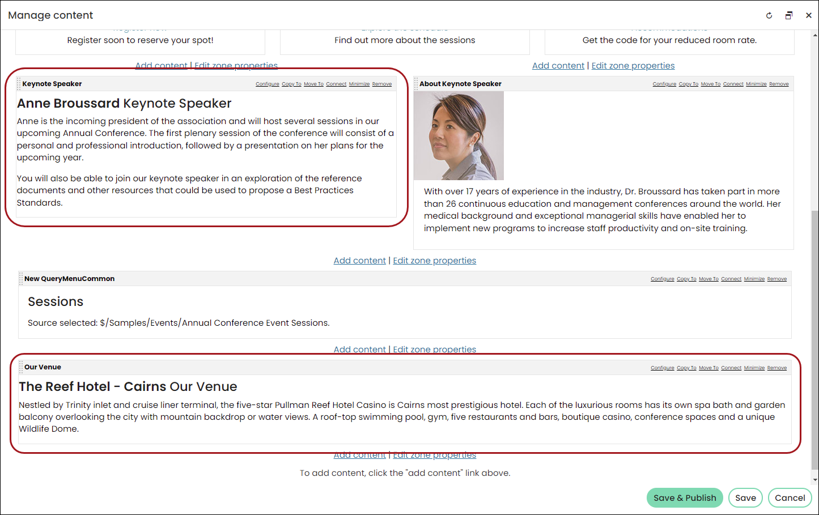Image resolution: width=819 pixels, height=515 pixels.
Task: Edit zone properties above New QueryMenuCommon
Action: pyautogui.click(x=435, y=261)
